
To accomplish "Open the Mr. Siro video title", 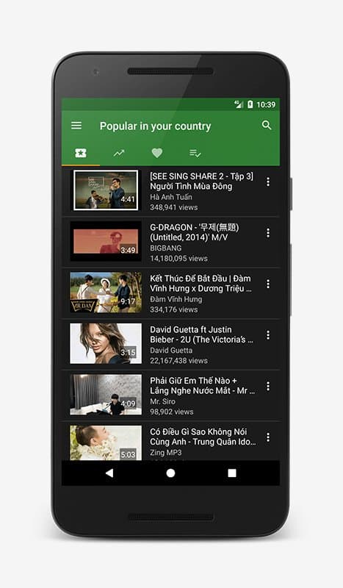I will (x=203, y=385).
